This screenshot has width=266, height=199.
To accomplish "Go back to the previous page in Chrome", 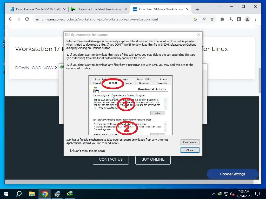I will click(x=10, y=19).
